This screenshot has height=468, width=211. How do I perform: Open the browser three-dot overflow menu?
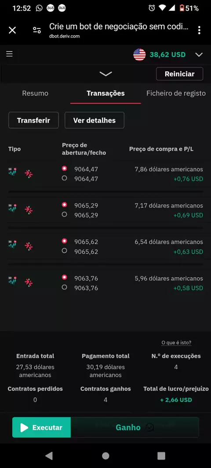point(199,30)
